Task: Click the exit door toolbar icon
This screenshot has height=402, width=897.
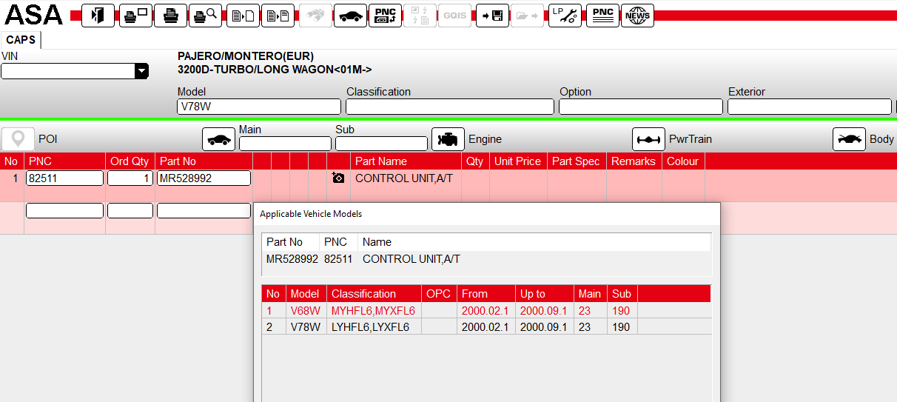Action: tap(98, 16)
